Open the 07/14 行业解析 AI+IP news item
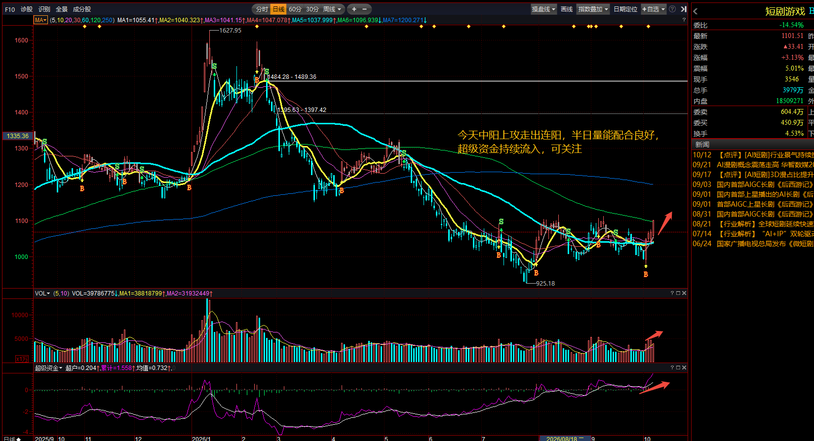Image resolution: width=814 pixels, height=441 pixels. point(753,234)
